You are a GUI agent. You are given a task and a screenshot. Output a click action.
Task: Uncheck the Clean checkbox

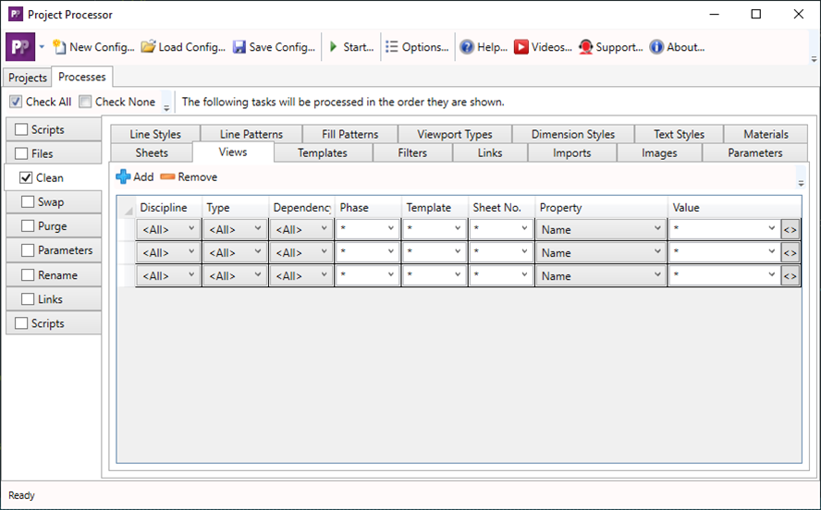[26, 177]
